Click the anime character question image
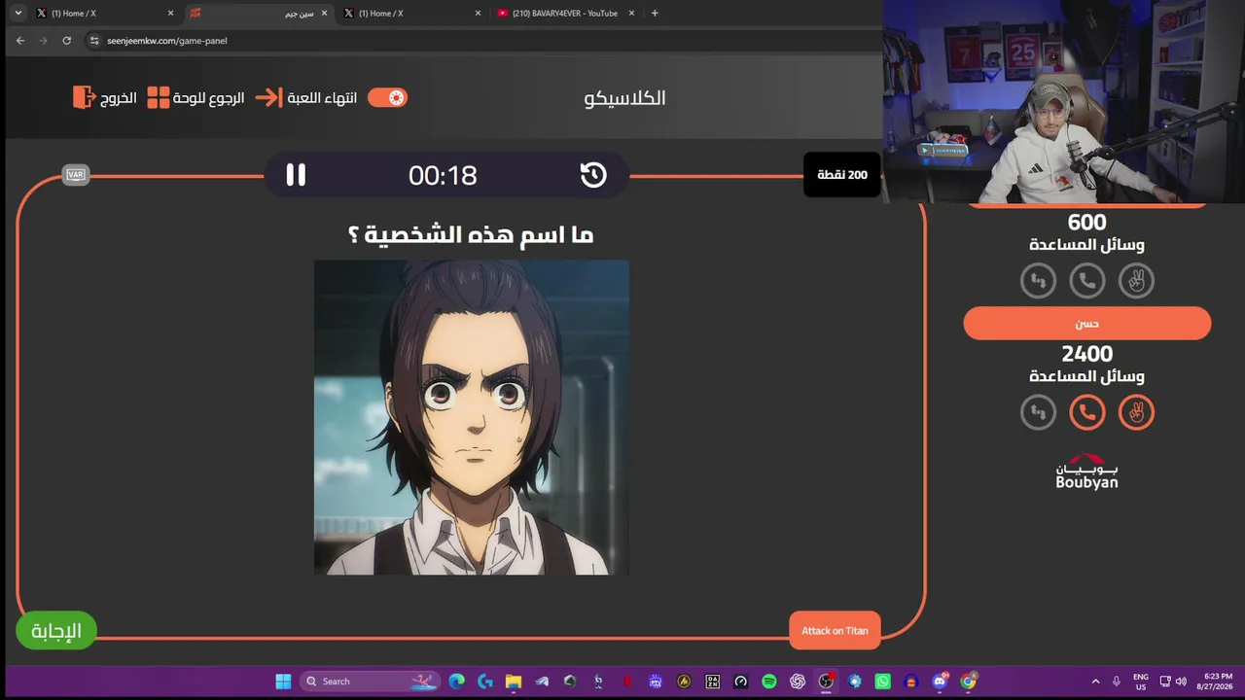The height and width of the screenshot is (700, 1245). (472, 417)
